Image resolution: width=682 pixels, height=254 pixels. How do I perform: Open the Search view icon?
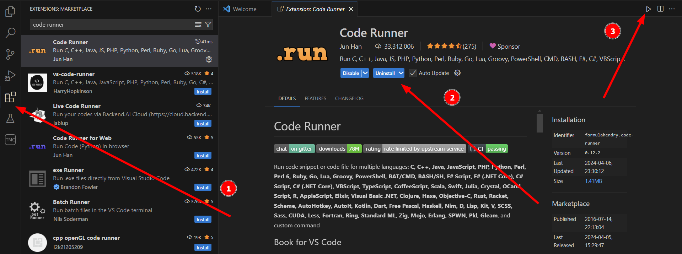pyautogui.click(x=10, y=33)
